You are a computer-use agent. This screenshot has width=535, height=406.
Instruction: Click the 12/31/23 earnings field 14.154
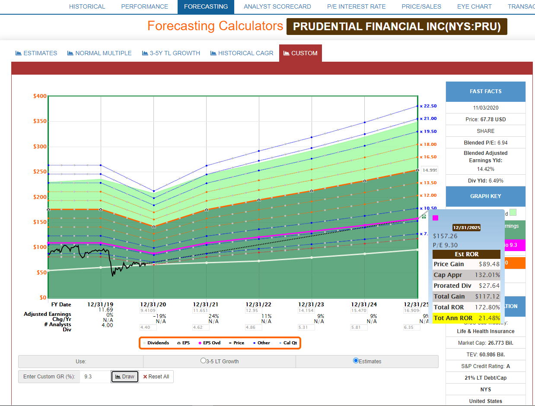click(306, 310)
